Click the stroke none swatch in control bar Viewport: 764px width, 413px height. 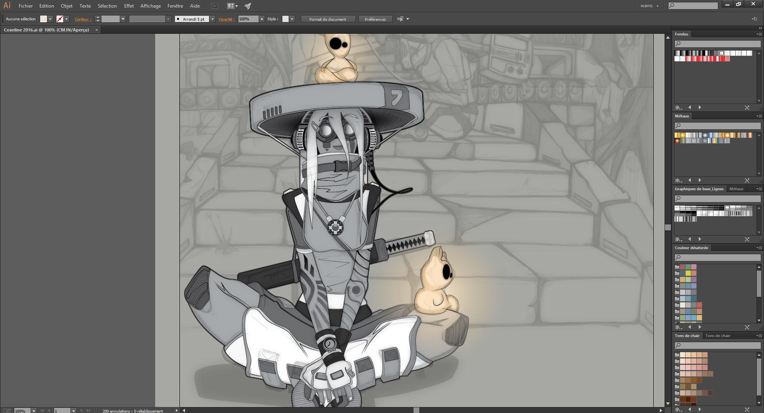point(60,19)
